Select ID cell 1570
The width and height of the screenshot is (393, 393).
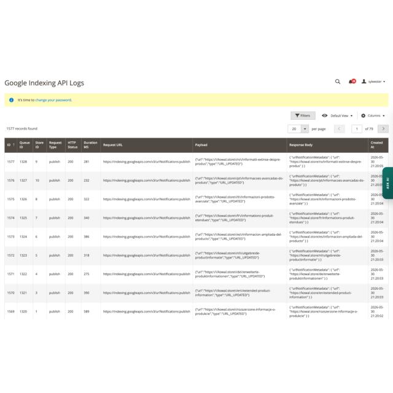point(11,293)
